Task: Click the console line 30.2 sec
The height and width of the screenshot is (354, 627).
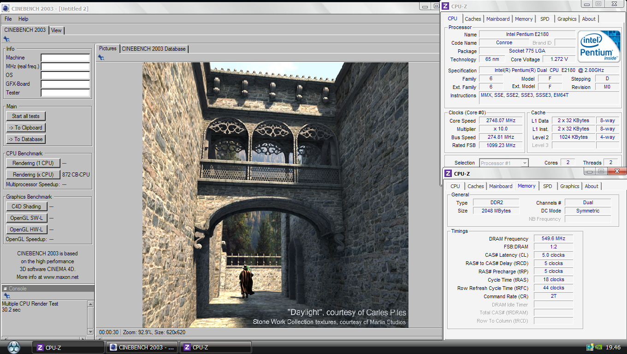Action: [11, 310]
